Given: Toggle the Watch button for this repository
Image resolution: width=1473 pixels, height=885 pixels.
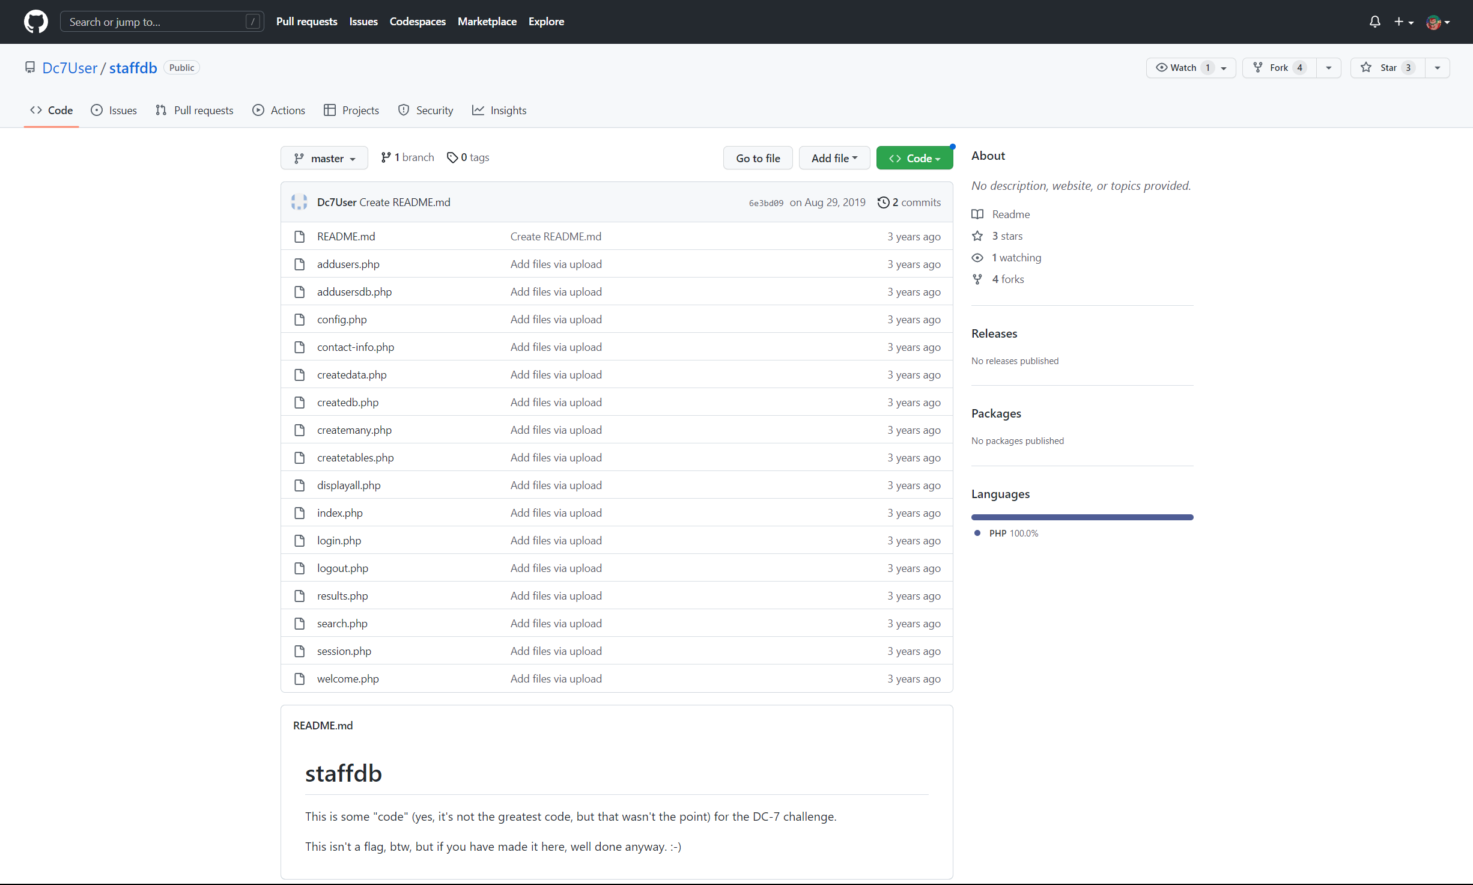Looking at the screenshot, I should [1190, 67].
